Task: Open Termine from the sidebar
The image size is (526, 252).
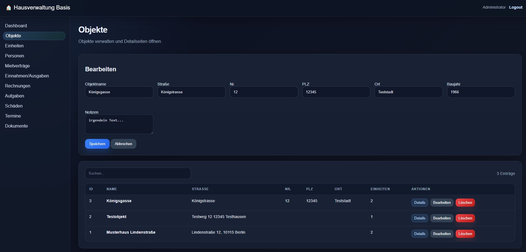Action: pyautogui.click(x=13, y=116)
